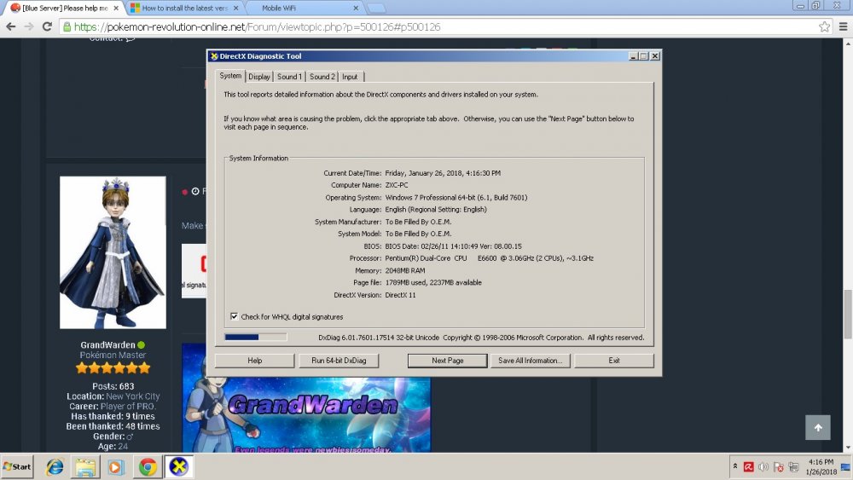The width and height of the screenshot is (853, 480).
Task: Click the Next Page button
Action: click(447, 361)
